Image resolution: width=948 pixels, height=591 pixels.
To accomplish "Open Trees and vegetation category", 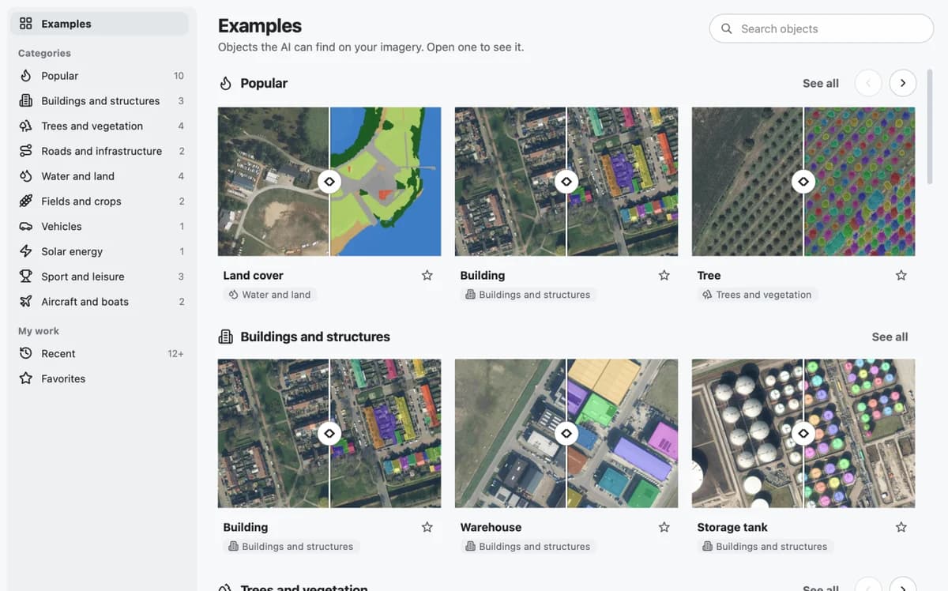I will [99, 126].
